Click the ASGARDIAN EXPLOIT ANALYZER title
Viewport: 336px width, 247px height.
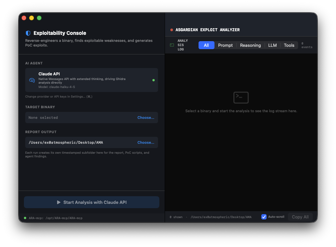click(x=208, y=30)
